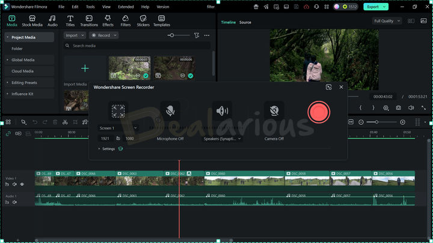433x243 pixels.
Task: Open the Stock Media tab
Action: (x=32, y=21)
